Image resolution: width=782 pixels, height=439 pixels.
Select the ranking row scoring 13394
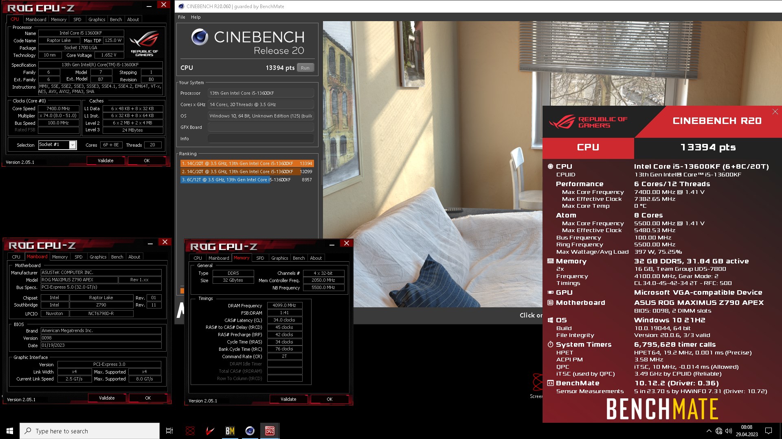click(x=247, y=163)
